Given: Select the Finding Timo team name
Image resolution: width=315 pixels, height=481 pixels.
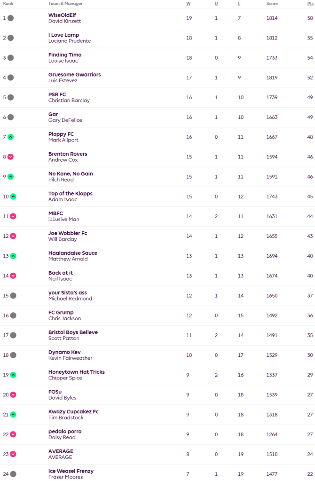Looking at the screenshot, I should tap(64, 55).
